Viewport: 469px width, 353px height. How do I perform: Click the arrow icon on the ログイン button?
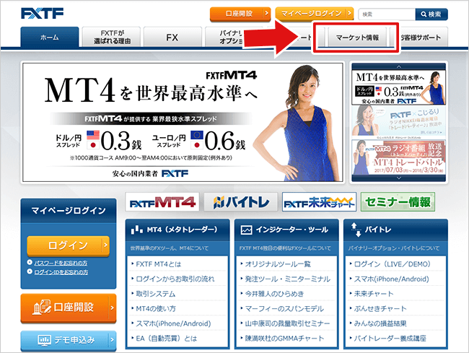[105, 245]
